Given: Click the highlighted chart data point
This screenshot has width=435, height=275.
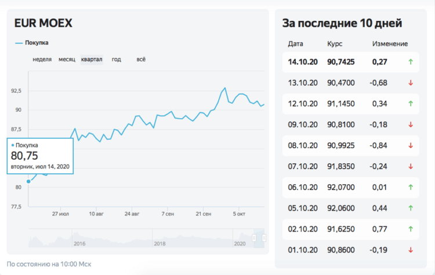Looking at the screenshot, I should 28,181.
